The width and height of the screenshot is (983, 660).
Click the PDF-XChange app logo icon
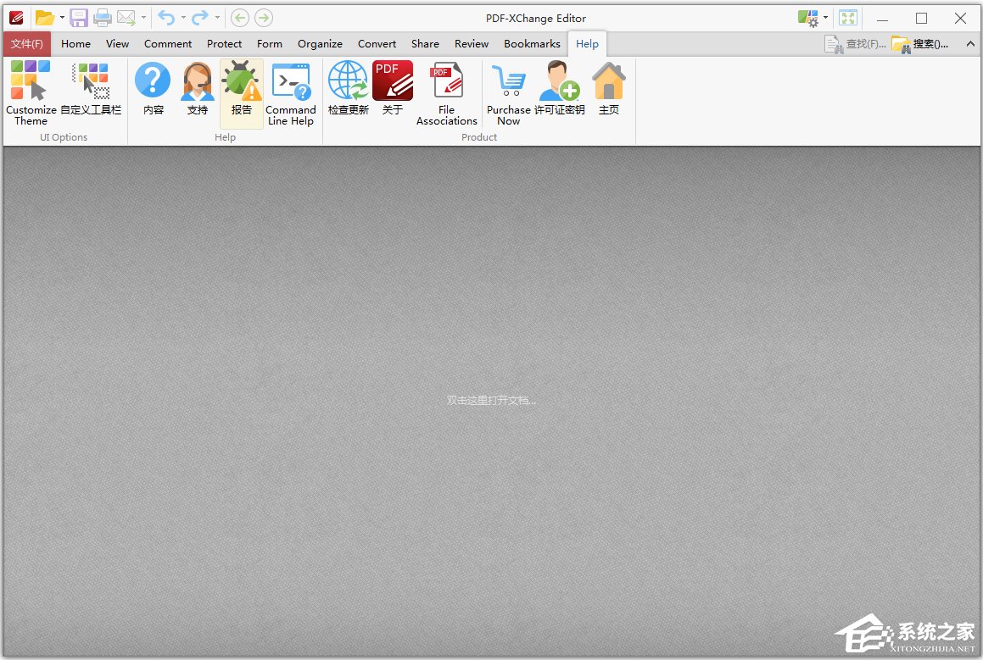pos(16,18)
